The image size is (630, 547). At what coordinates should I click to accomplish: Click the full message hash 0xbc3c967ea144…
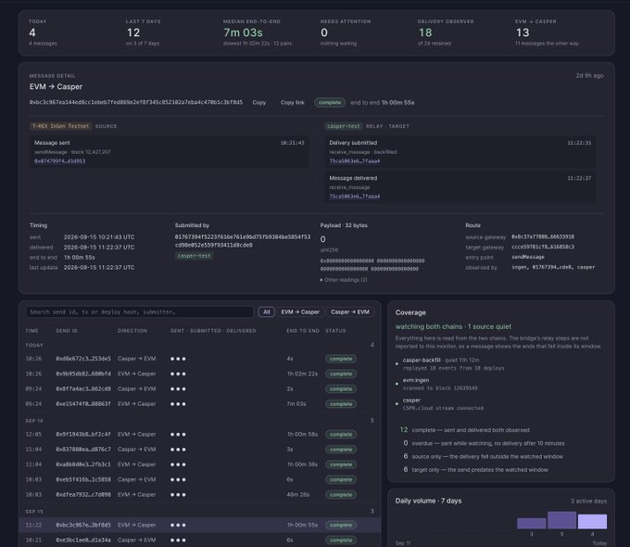[x=136, y=103]
